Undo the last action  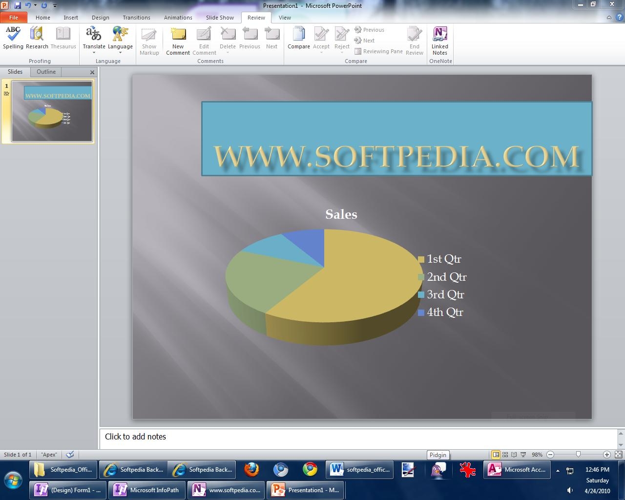[x=28, y=5]
